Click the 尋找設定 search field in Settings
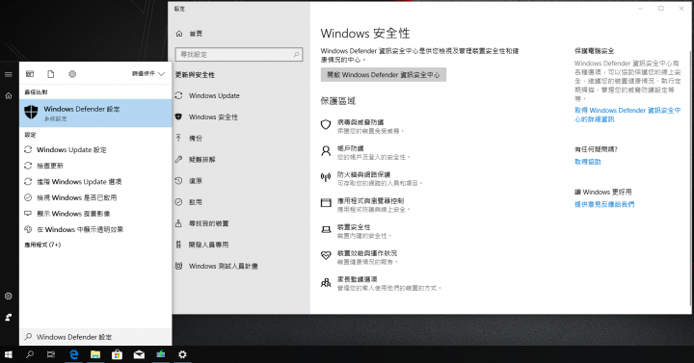 coord(239,54)
